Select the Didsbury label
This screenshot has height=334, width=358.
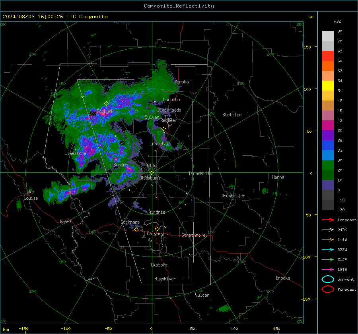tap(150, 178)
